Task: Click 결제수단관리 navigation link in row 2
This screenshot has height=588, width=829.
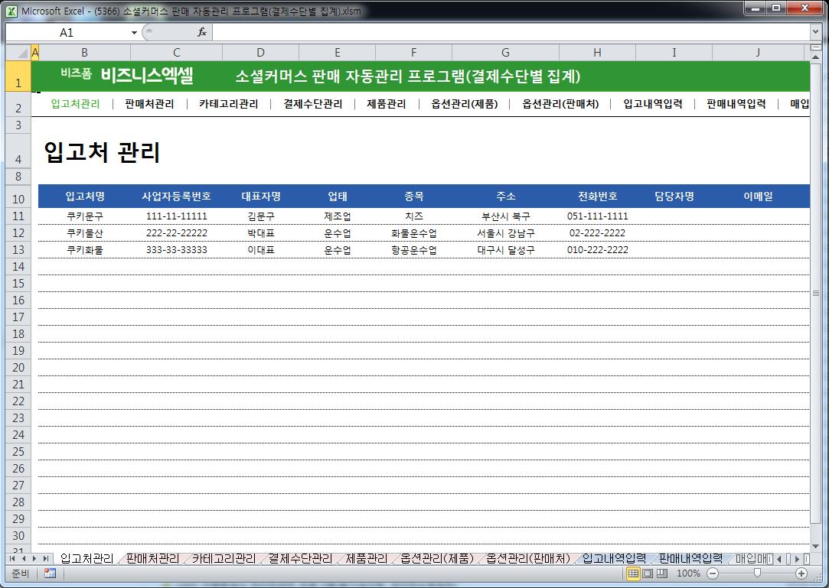Action: click(312, 103)
